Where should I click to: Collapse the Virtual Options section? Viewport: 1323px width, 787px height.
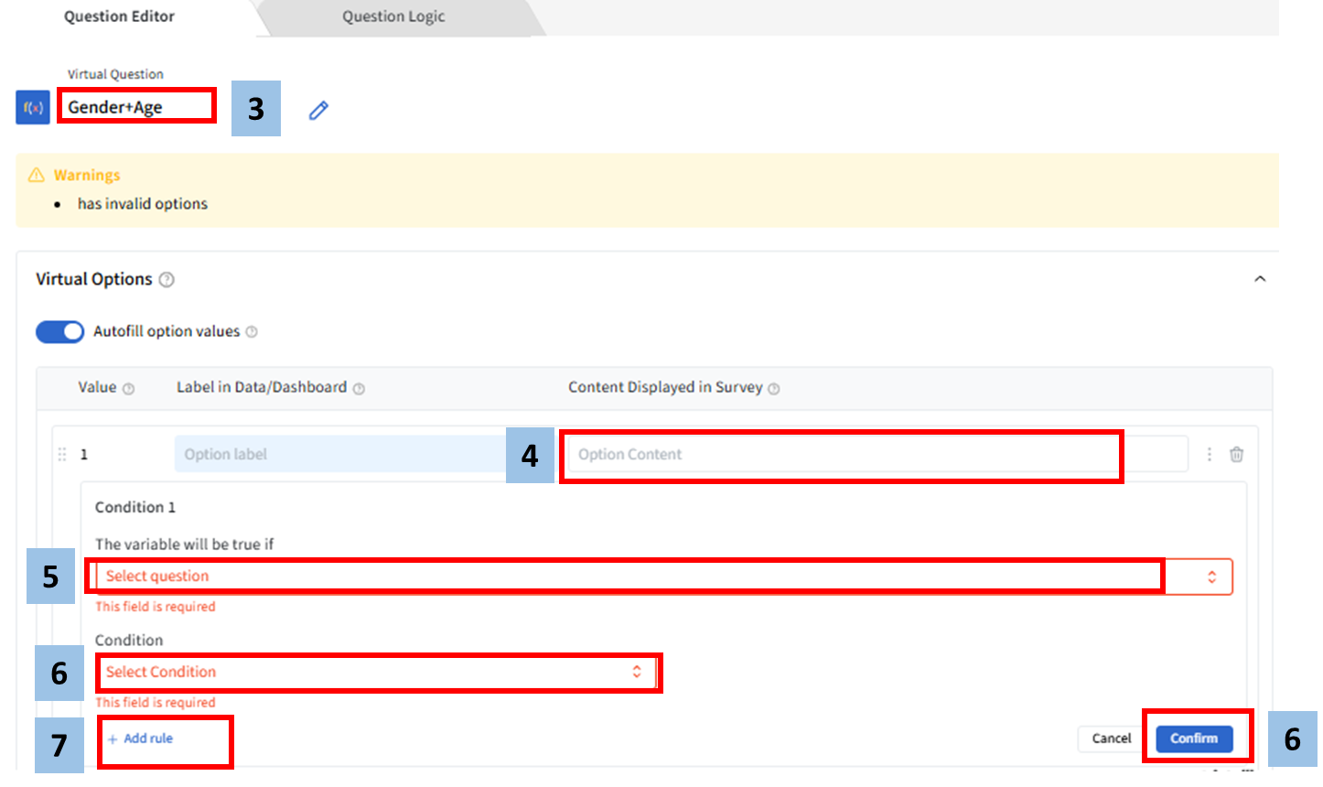[x=1260, y=279]
